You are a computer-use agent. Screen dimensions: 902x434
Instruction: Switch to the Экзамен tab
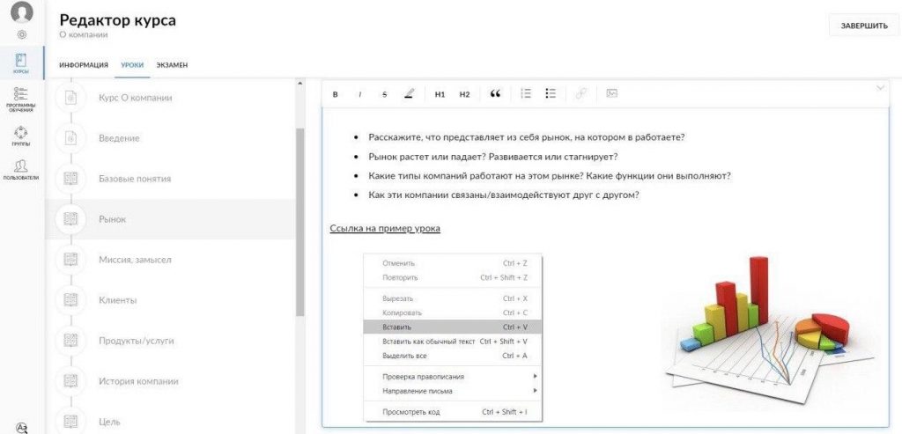pos(172,65)
